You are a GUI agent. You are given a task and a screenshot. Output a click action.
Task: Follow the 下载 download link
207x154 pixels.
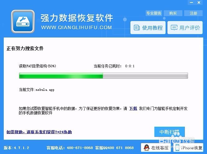tap(133, 108)
